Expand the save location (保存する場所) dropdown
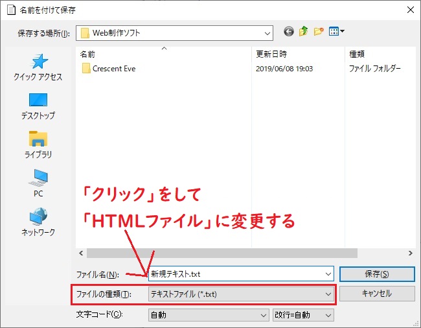421x328 pixels. (x=267, y=32)
